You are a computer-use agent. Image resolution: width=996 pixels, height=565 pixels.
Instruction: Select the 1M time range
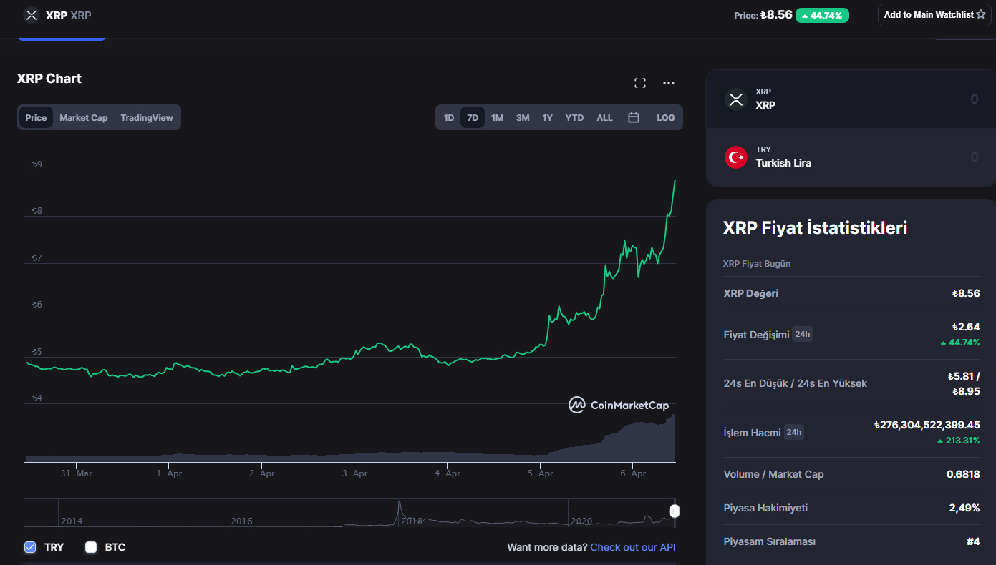point(497,117)
